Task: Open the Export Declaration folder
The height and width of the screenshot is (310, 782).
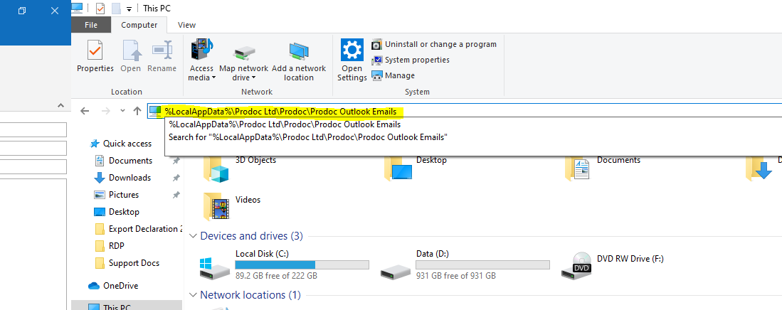Action: pyautogui.click(x=137, y=229)
